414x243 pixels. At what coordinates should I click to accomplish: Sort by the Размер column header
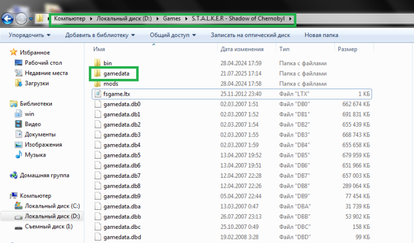(x=348, y=49)
